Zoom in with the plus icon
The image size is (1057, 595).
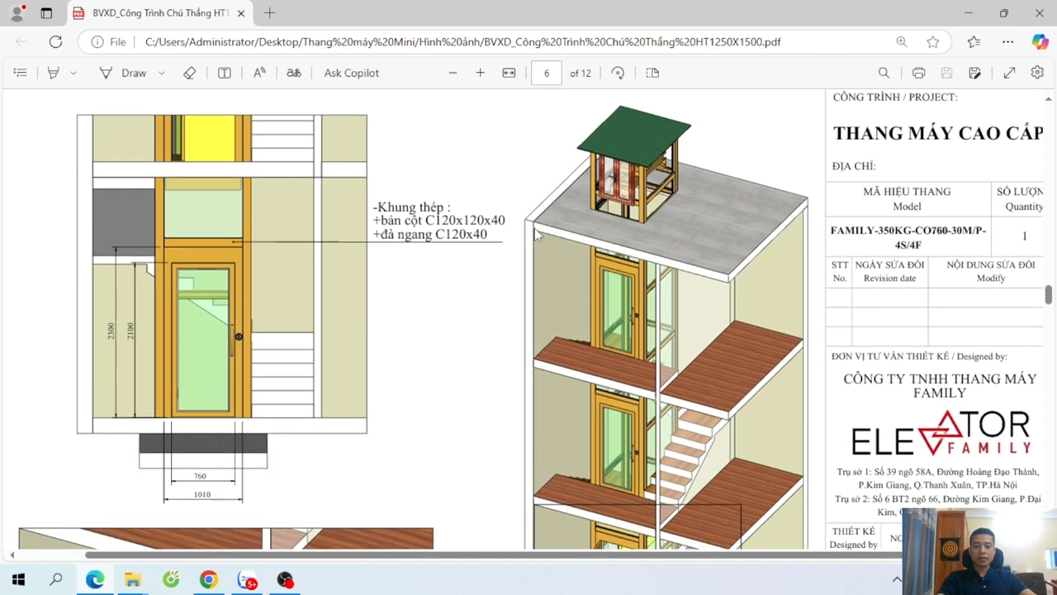[x=480, y=73]
